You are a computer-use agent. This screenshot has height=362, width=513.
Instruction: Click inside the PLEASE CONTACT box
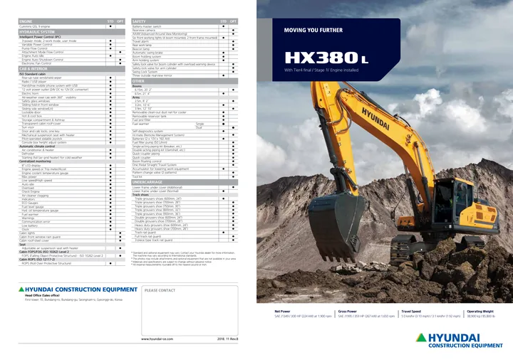[190, 310]
